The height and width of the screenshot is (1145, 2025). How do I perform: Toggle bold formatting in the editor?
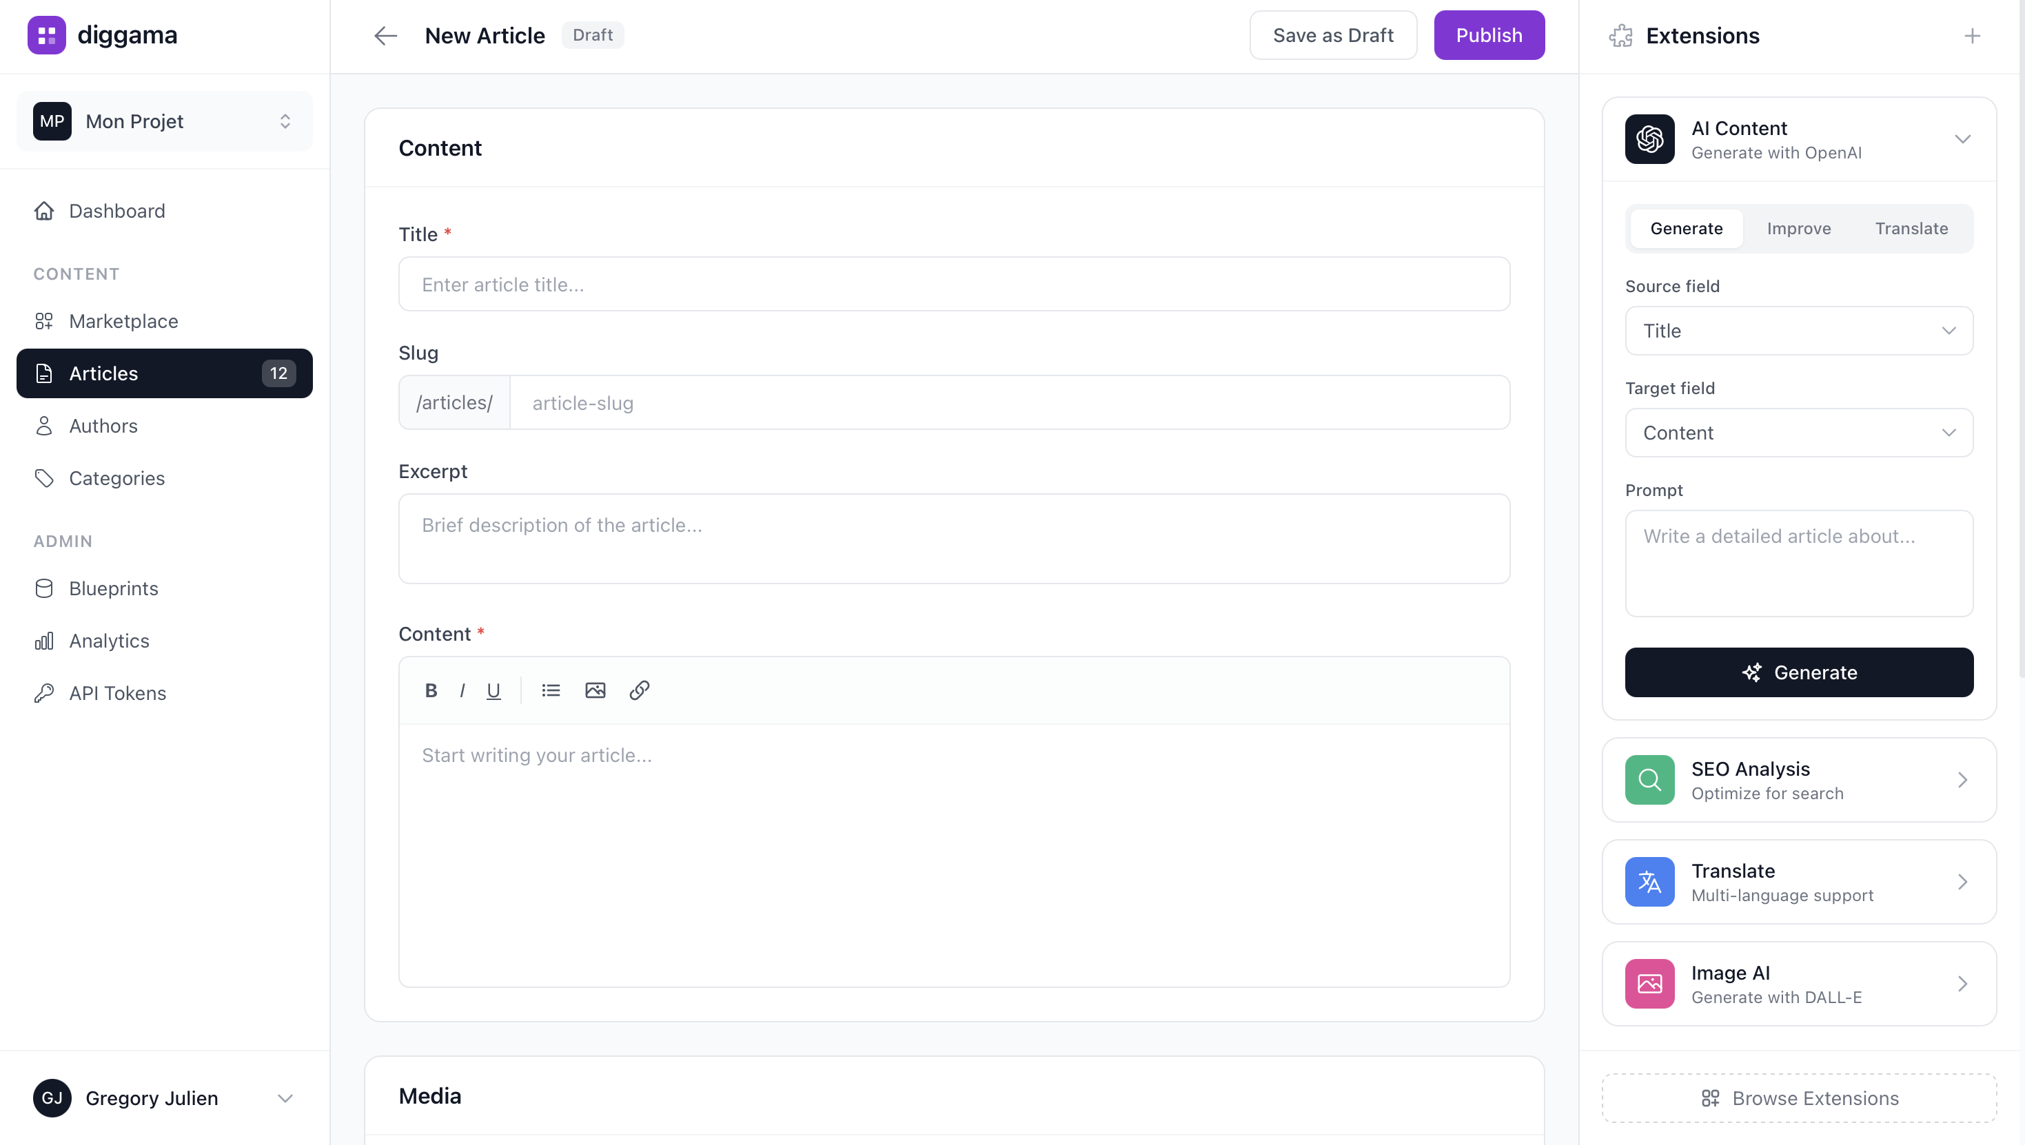pos(431,690)
